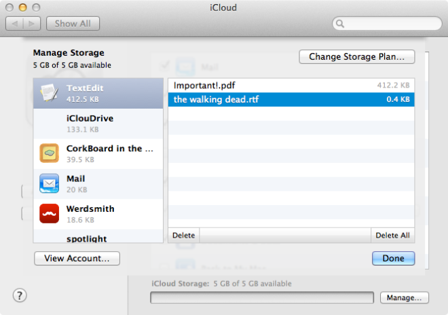The image size is (448, 315).
Task: Open the help question mark button
Action: tap(20, 295)
